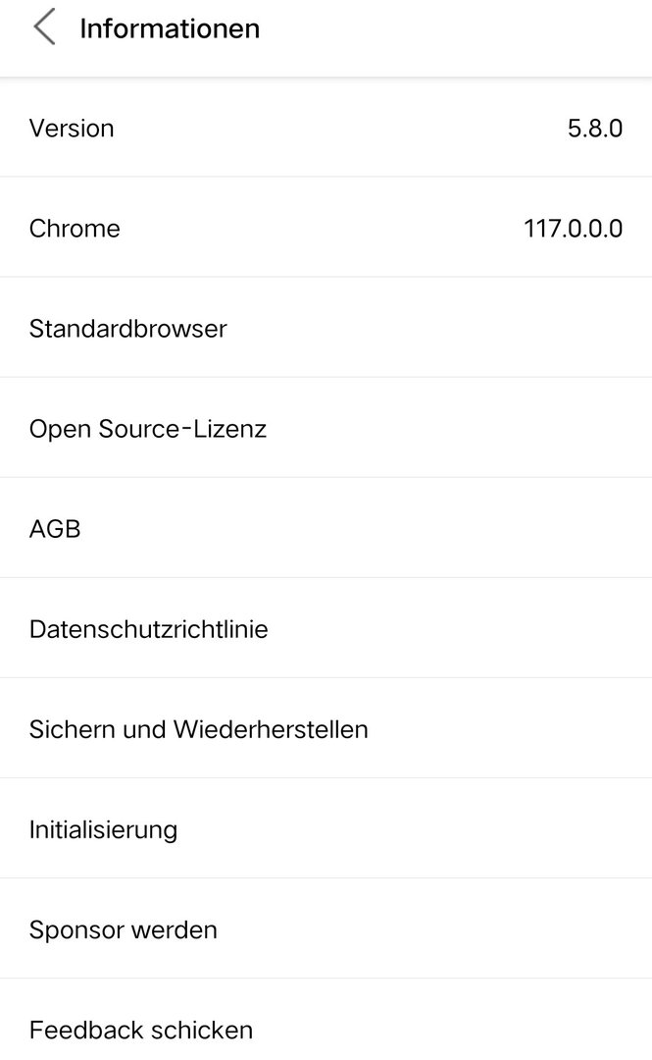
Task: Select the Chrome label
Action: [x=75, y=229]
